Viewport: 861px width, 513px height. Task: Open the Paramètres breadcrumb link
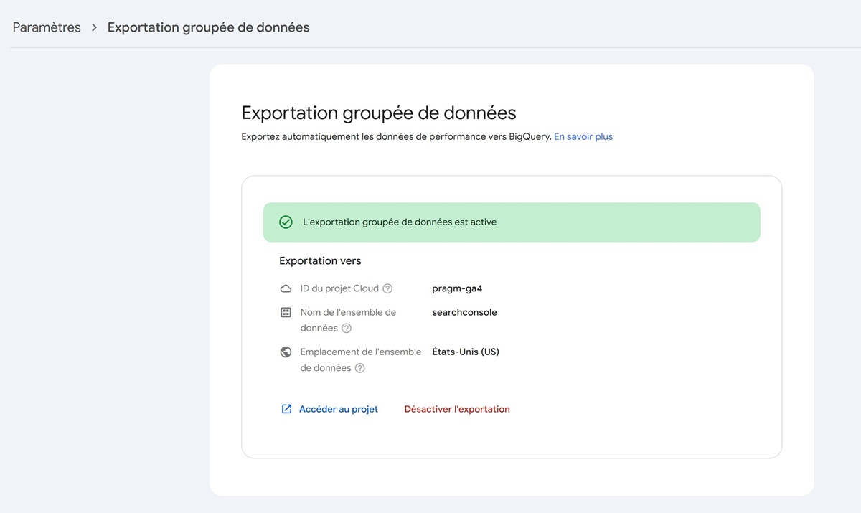click(47, 27)
